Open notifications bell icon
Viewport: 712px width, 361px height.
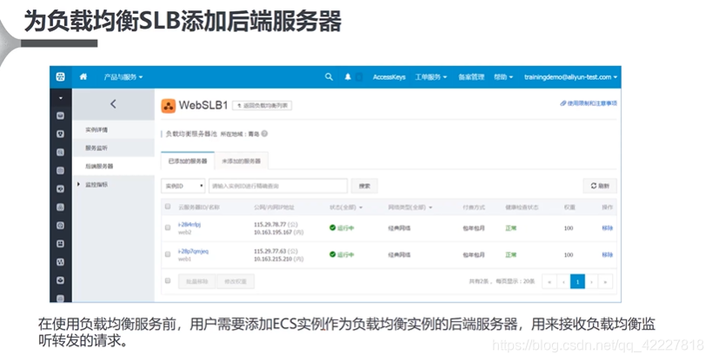tap(348, 77)
